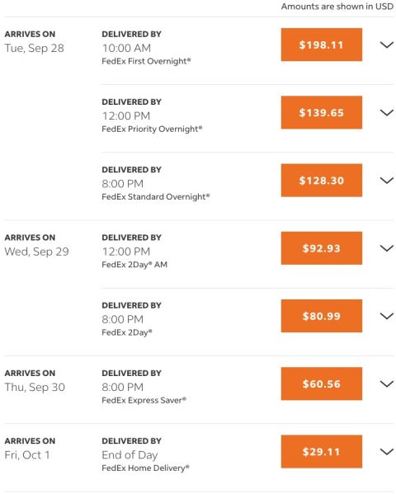Click the FedEx Home Delivery service name
Image resolution: width=396 pixels, height=494 pixels.
146,468
